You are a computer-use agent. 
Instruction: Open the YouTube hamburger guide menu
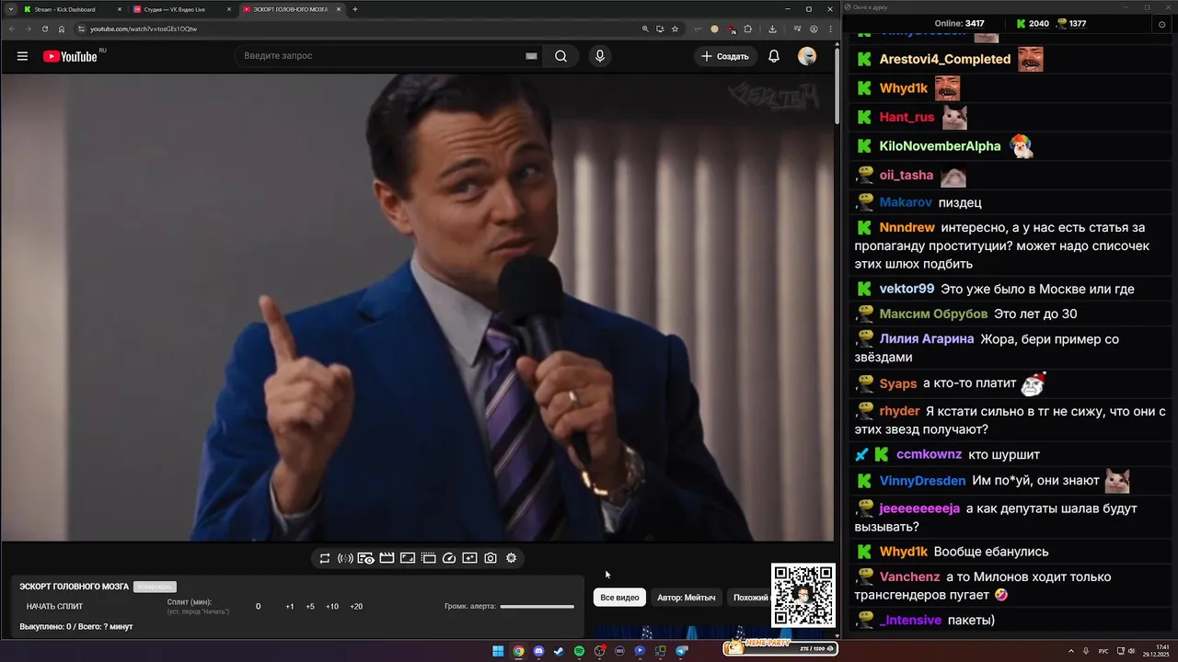coord(22,56)
